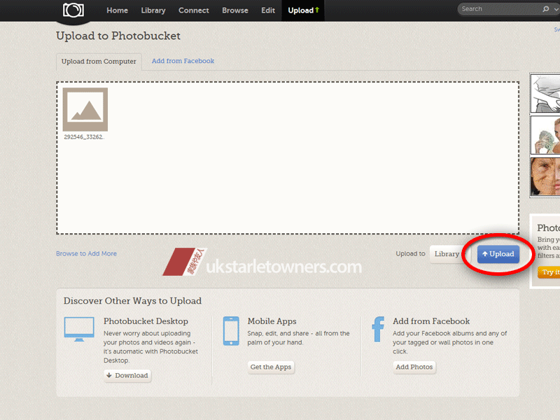Click Discover Other Ways to Upload heading
This screenshot has width=560, height=420.
[132, 301]
